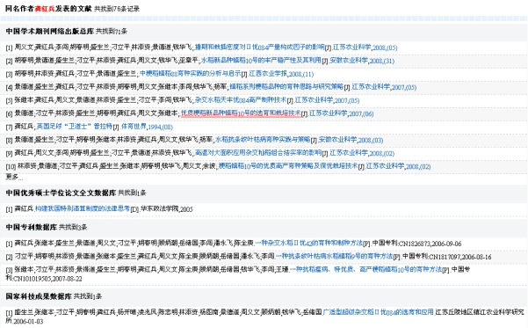Click the entry number [7]
This screenshot has height=328, width=528.
9,128
